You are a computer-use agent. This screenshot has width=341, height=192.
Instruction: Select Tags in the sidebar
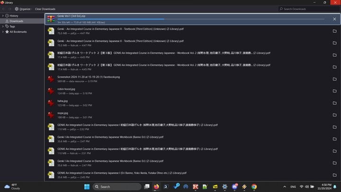click(x=12, y=27)
